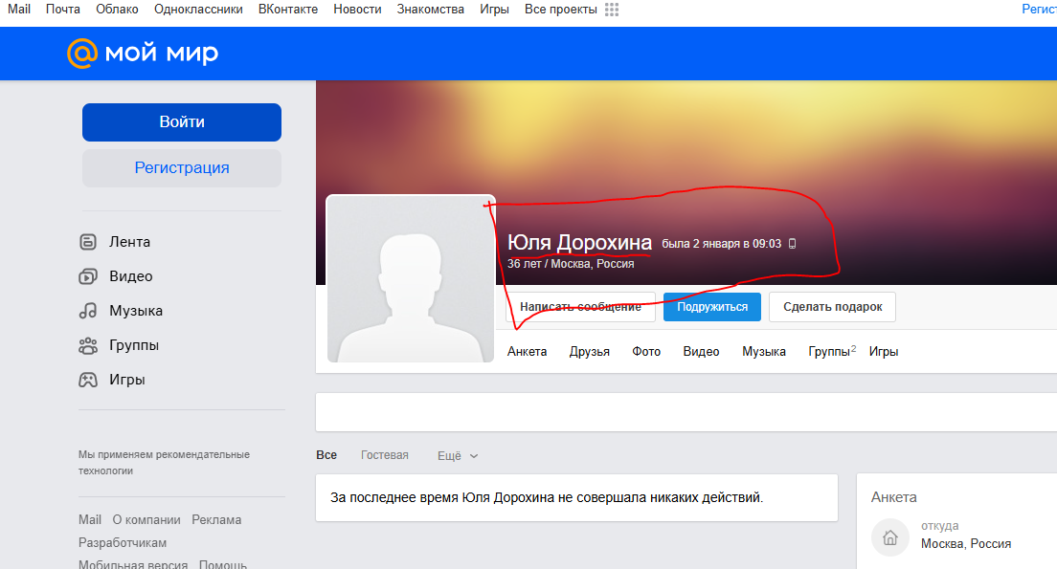Go to Одноклассники in the top bar
Image resolution: width=1057 pixels, height=569 pixels.
[x=198, y=10]
